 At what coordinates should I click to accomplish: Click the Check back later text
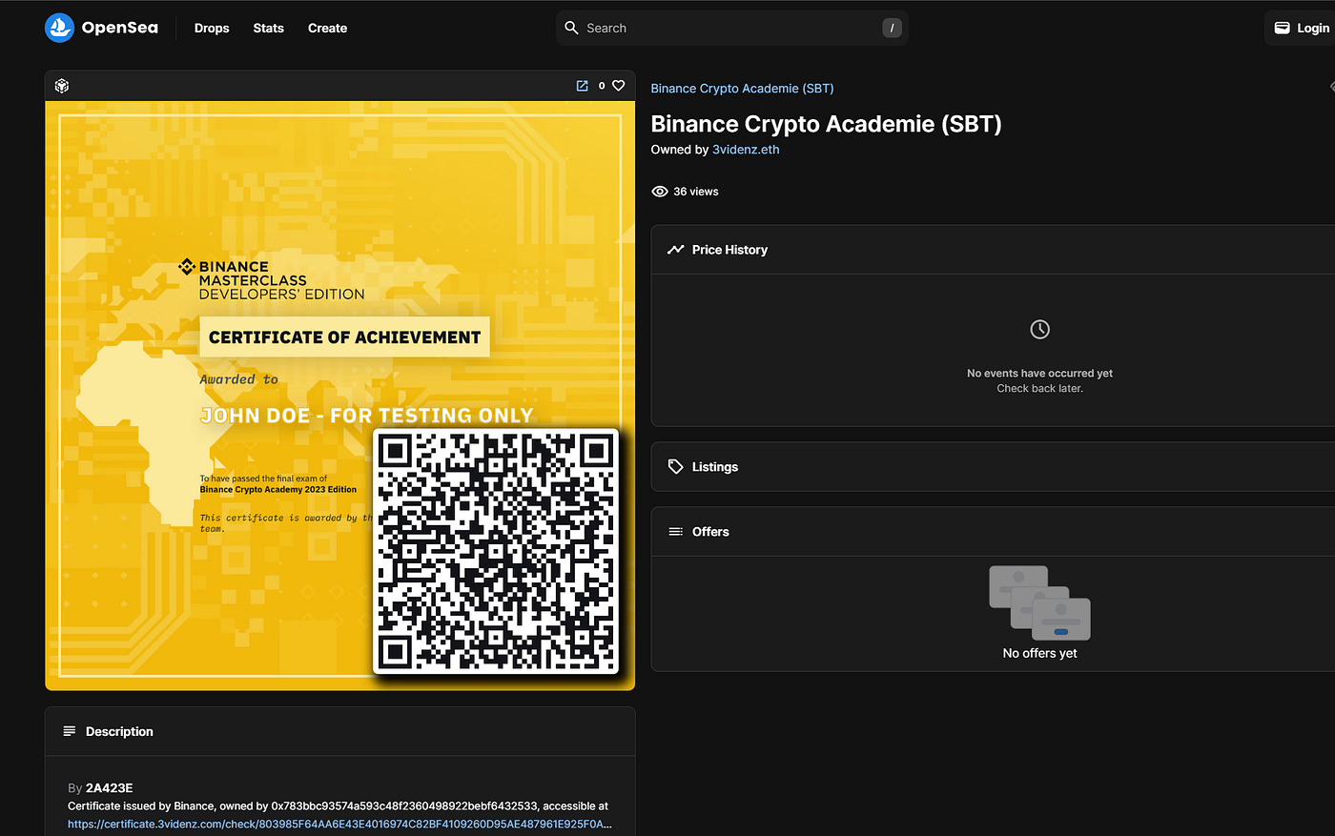pyautogui.click(x=1039, y=389)
